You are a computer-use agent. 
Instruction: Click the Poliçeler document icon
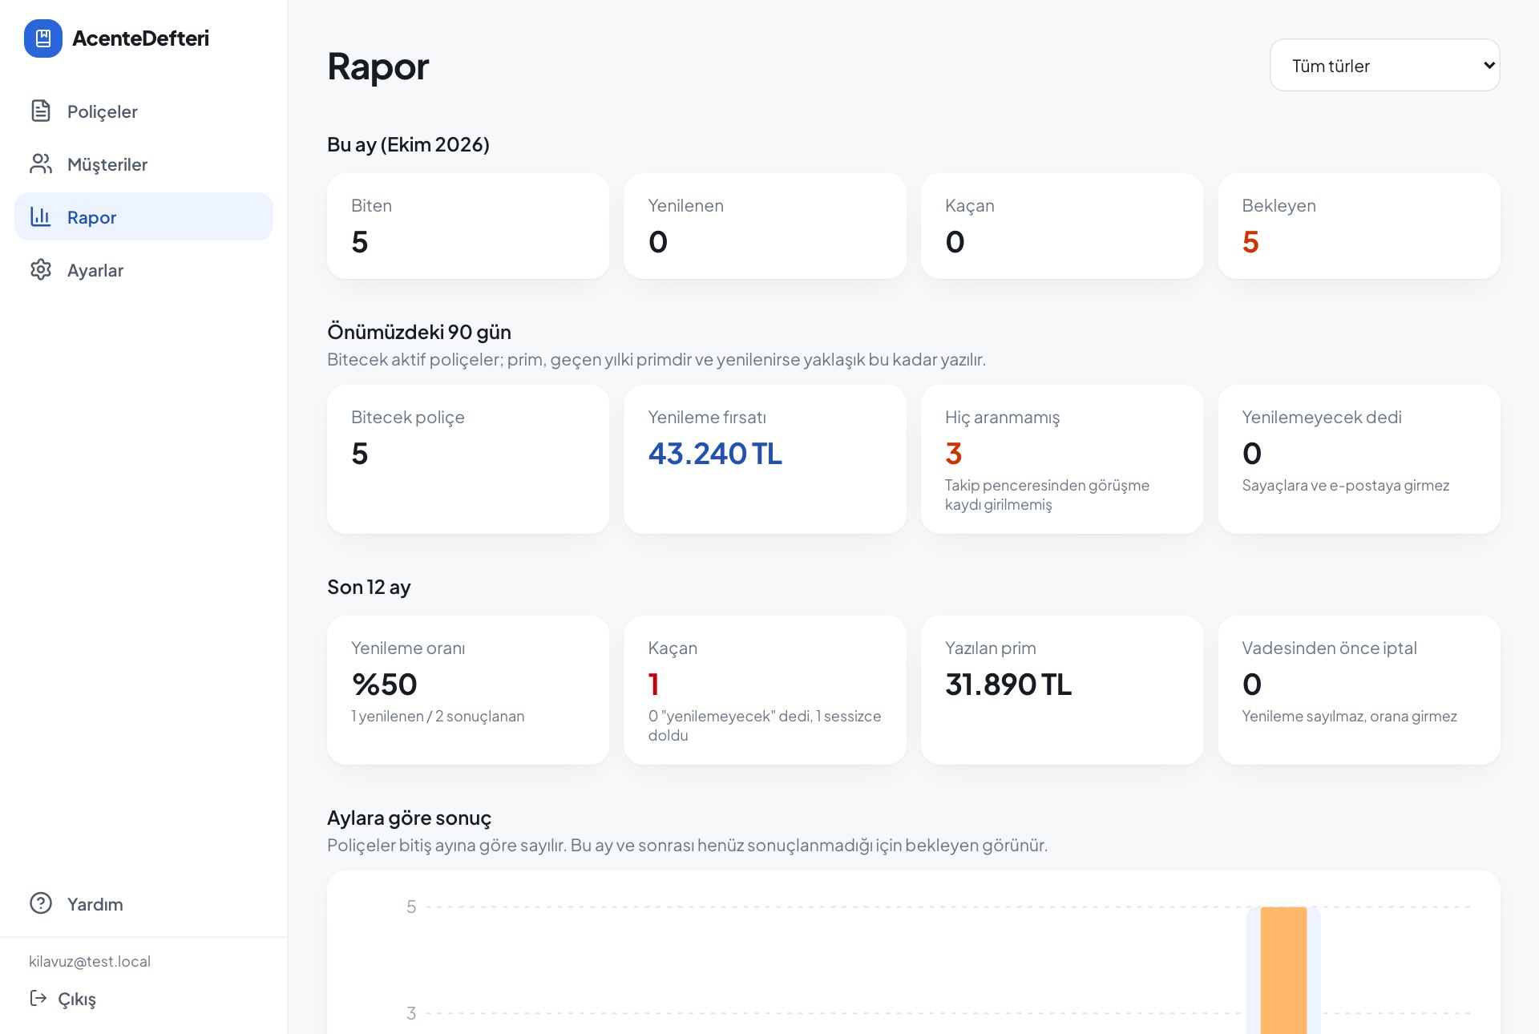(41, 111)
